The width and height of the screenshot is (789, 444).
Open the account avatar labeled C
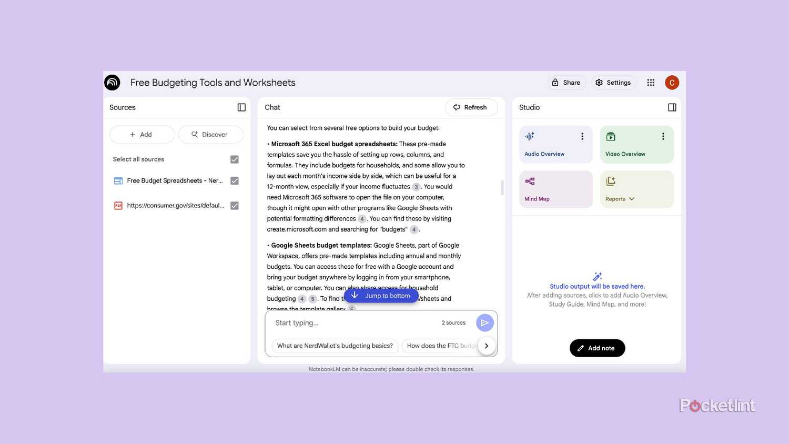[x=672, y=83]
